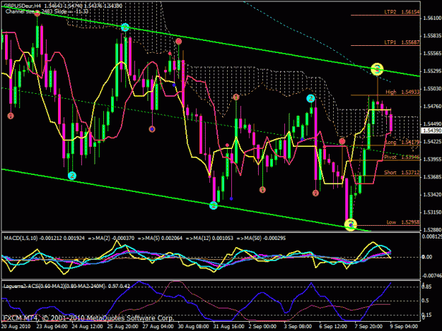This screenshot has height=331, width=442.
Task: Click the Long 1.54179 level label
Action: click(x=402, y=143)
